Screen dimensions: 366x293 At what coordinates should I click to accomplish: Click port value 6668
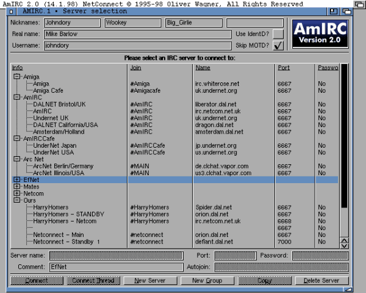coord(284,221)
